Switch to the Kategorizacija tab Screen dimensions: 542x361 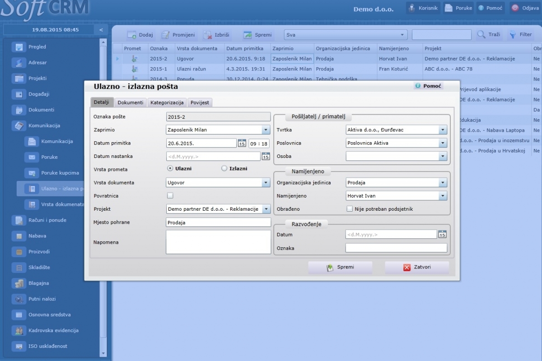coord(167,102)
